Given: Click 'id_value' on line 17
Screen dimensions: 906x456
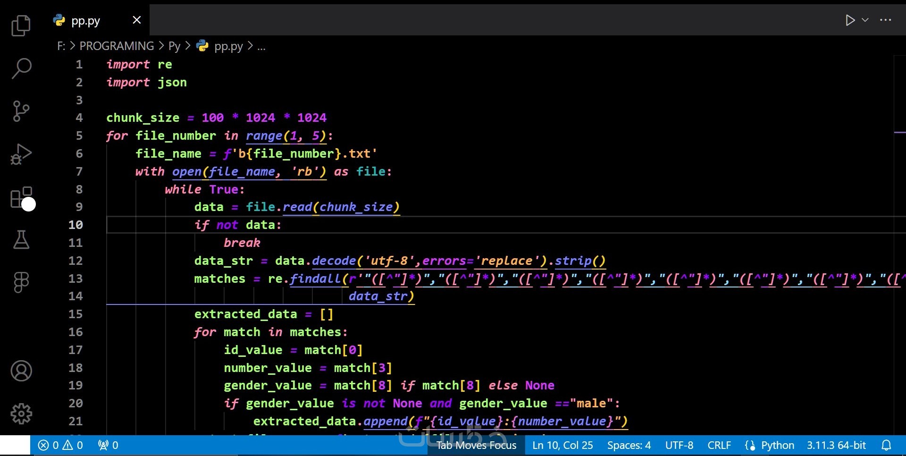Looking at the screenshot, I should point(253,350).
